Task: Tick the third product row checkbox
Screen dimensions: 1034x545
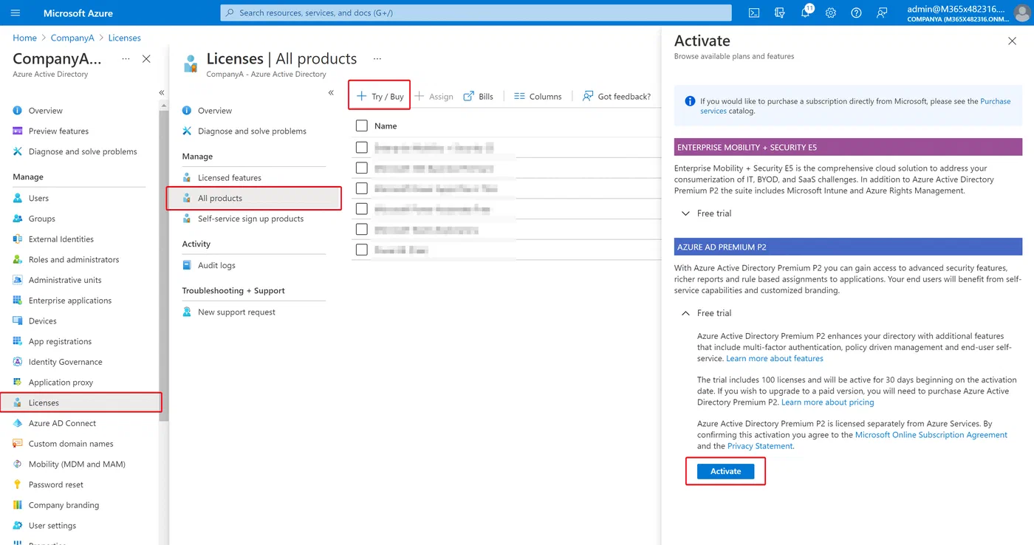Action: coord(362,188)
